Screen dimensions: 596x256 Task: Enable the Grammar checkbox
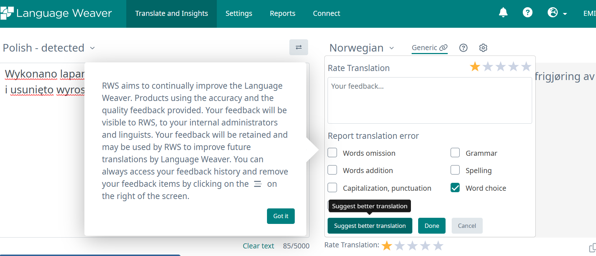coord(455,153)
